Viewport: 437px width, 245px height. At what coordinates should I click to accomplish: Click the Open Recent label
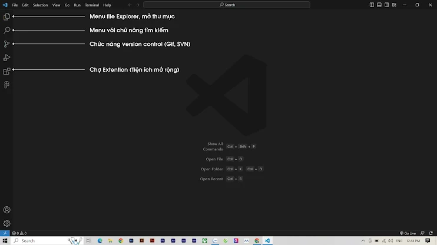point(211,179)
